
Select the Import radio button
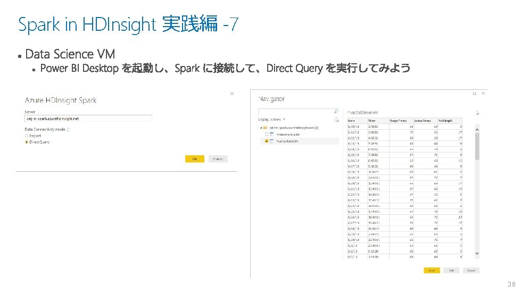tap(27, 136)
